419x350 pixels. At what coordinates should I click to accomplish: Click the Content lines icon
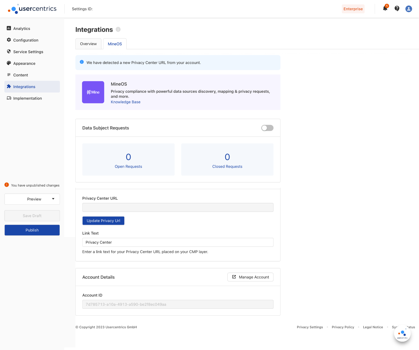tap(9, 75)
